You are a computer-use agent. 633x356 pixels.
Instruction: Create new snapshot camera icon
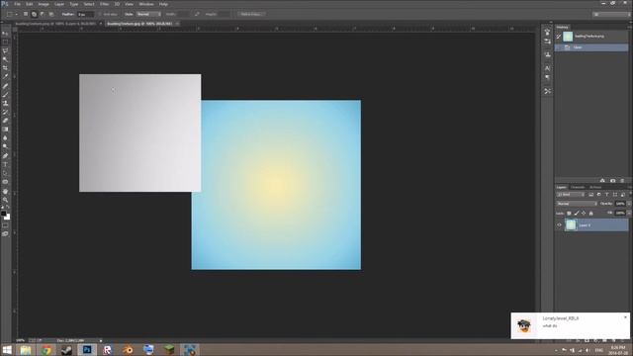(613, 181)
